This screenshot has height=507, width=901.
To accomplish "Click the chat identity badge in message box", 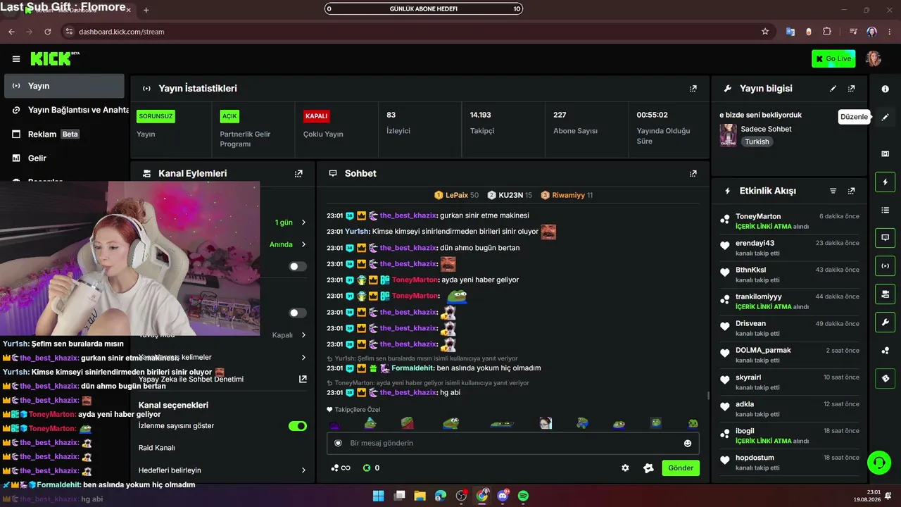I will pyautogui.click(x=338, y=443).
